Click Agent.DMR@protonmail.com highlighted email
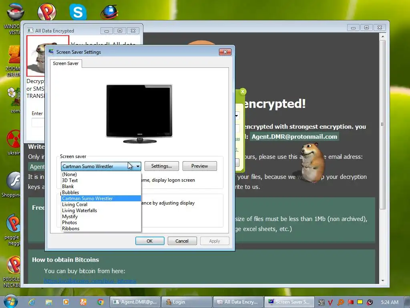The width and height of the screenshot is (410, 308). (294, 137)
